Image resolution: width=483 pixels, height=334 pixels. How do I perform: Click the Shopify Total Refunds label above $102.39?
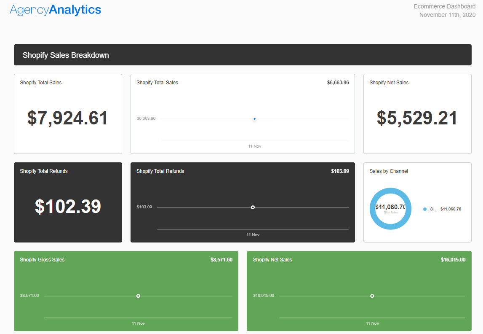44,171
